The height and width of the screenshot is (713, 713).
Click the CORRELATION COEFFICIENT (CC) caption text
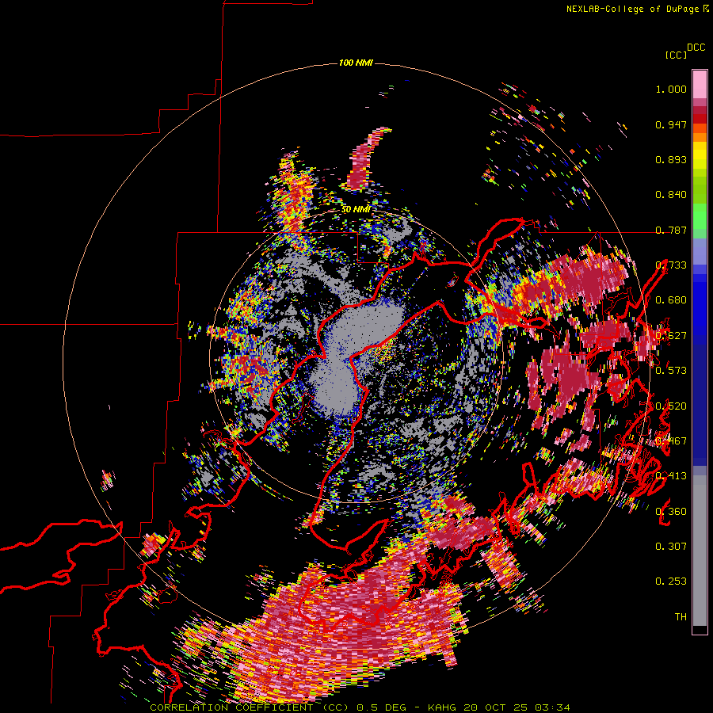250,707
